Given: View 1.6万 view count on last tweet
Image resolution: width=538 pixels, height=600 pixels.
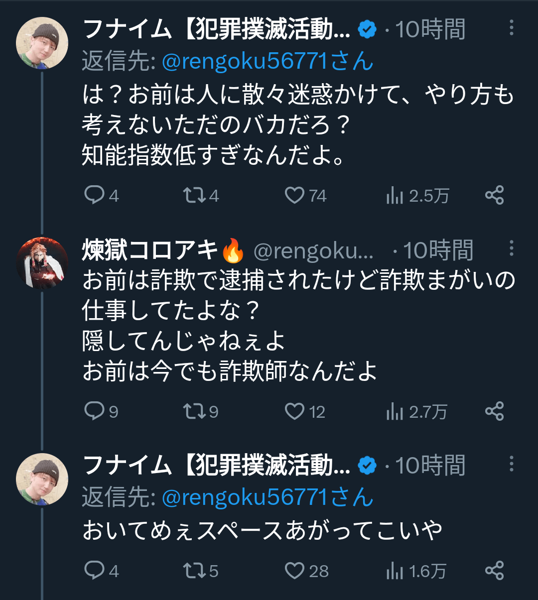Looking at the screenshot, I should [x=415, y=571].
